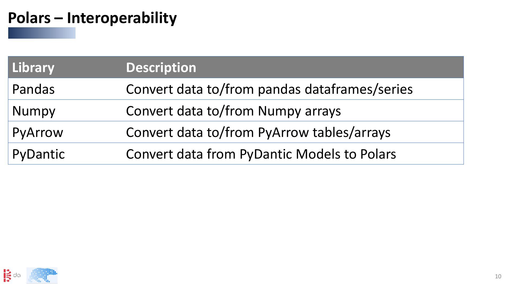The image size is (509, 286).
Task: Select the word "Interoperability" in the title
Action: (122, 18)
